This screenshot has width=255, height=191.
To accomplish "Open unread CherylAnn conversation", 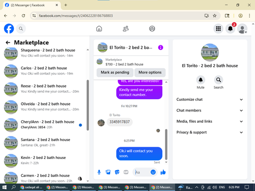I will click(44, 125).
